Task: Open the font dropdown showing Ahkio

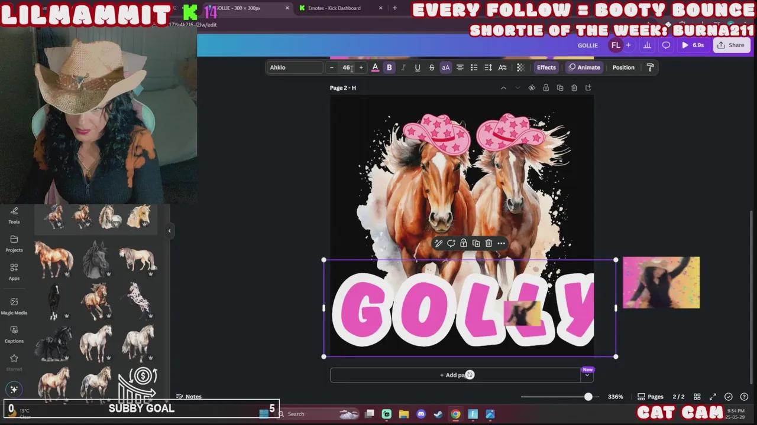Action: pos(296,67)
